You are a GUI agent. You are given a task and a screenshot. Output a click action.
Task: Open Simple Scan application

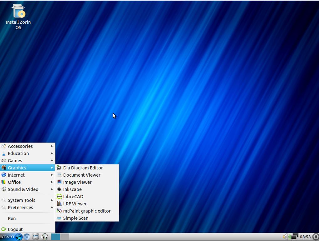click(76, 218)
